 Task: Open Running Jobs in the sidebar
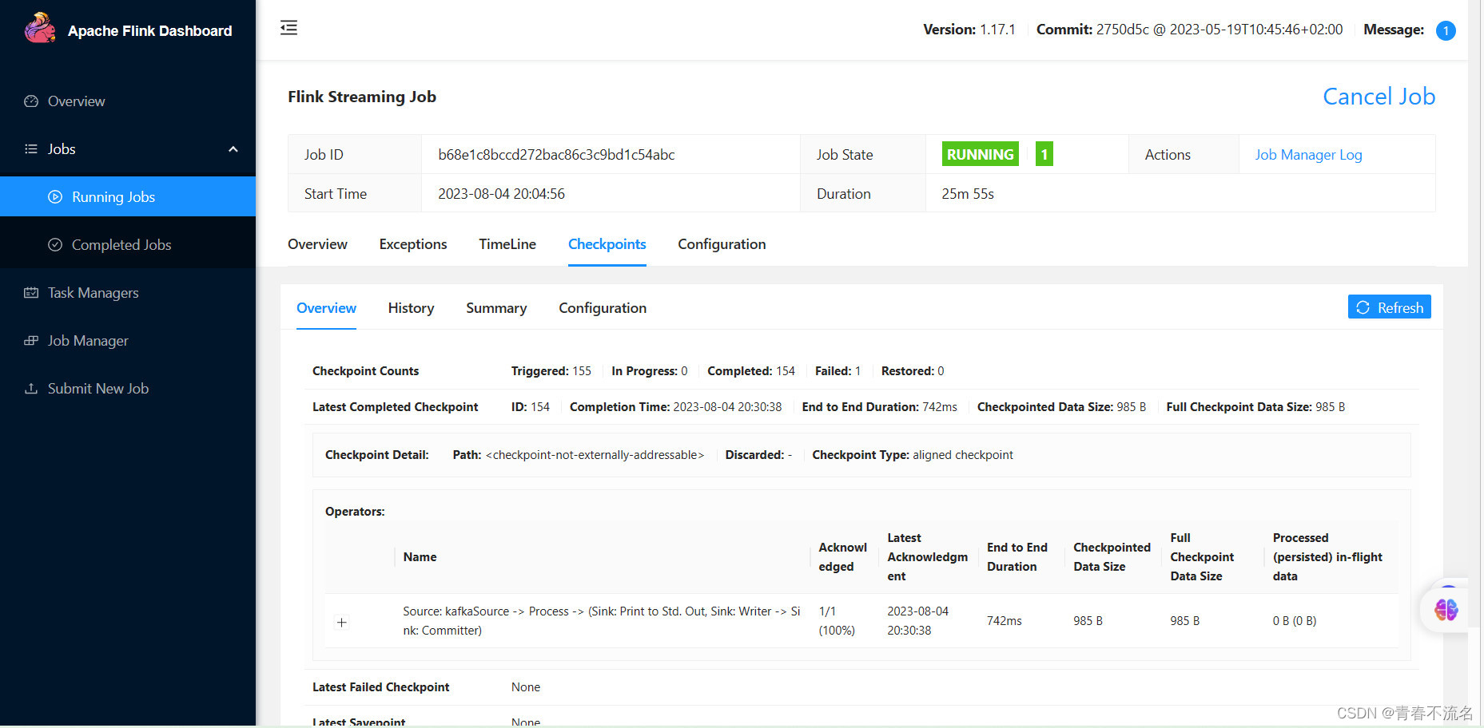coord(128,197)
